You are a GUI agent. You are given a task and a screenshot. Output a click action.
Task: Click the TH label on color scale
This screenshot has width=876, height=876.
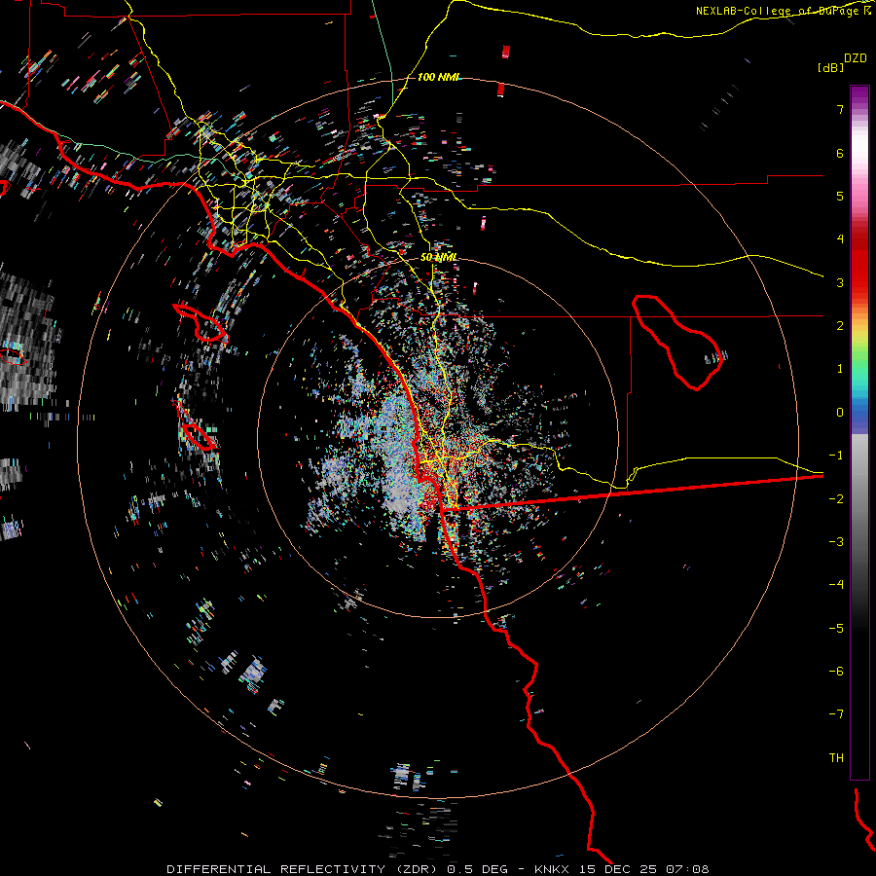pyautogui.click(x=836, y=758)
